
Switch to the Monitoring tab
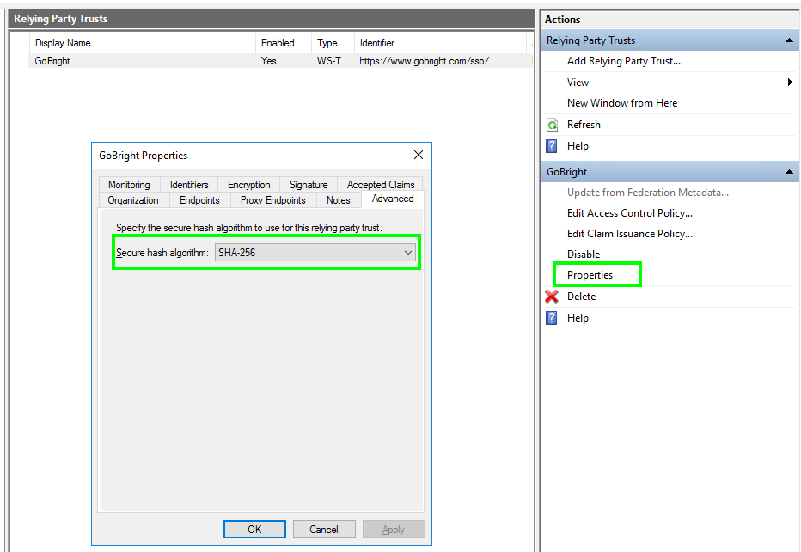tap(129, 185)
